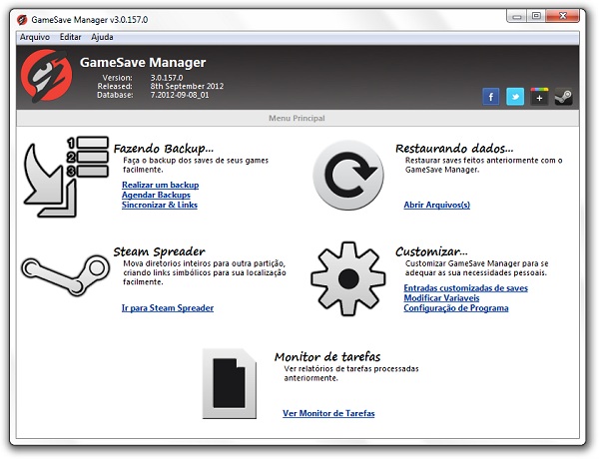This screenshot has height=459, width=599.
Task: Click the 'Restaurando dados...' heading
Action: tap(454, 148)
